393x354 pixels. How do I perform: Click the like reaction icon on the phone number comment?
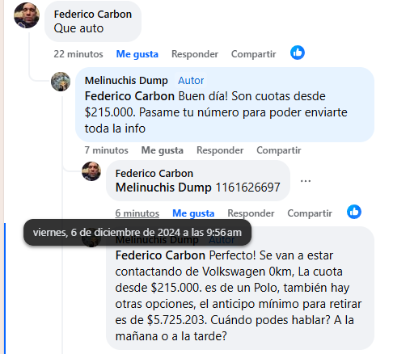pyautogui.click(x=354, y=212)
